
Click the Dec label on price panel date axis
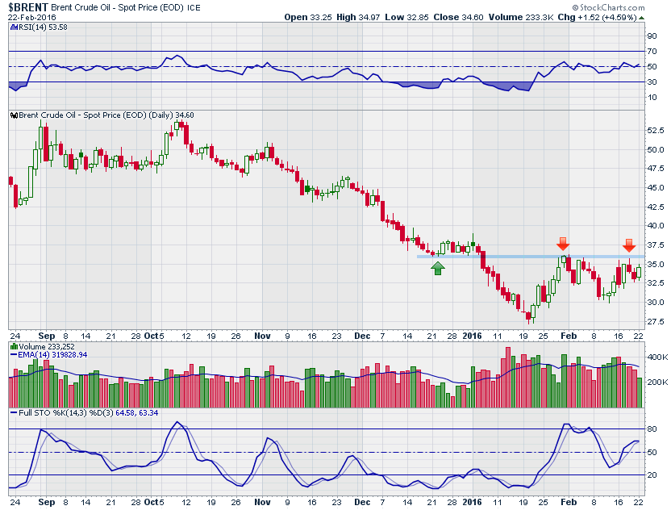tap(362, 337)
